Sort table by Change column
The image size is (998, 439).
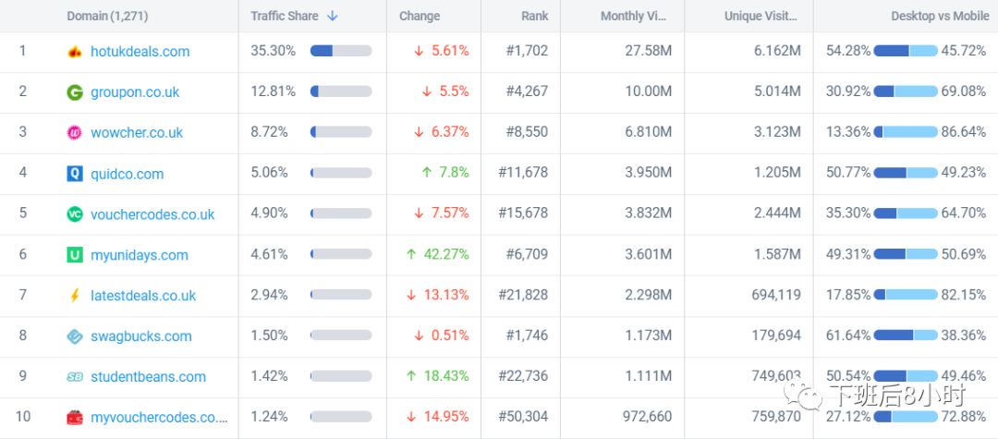point(420,16)
